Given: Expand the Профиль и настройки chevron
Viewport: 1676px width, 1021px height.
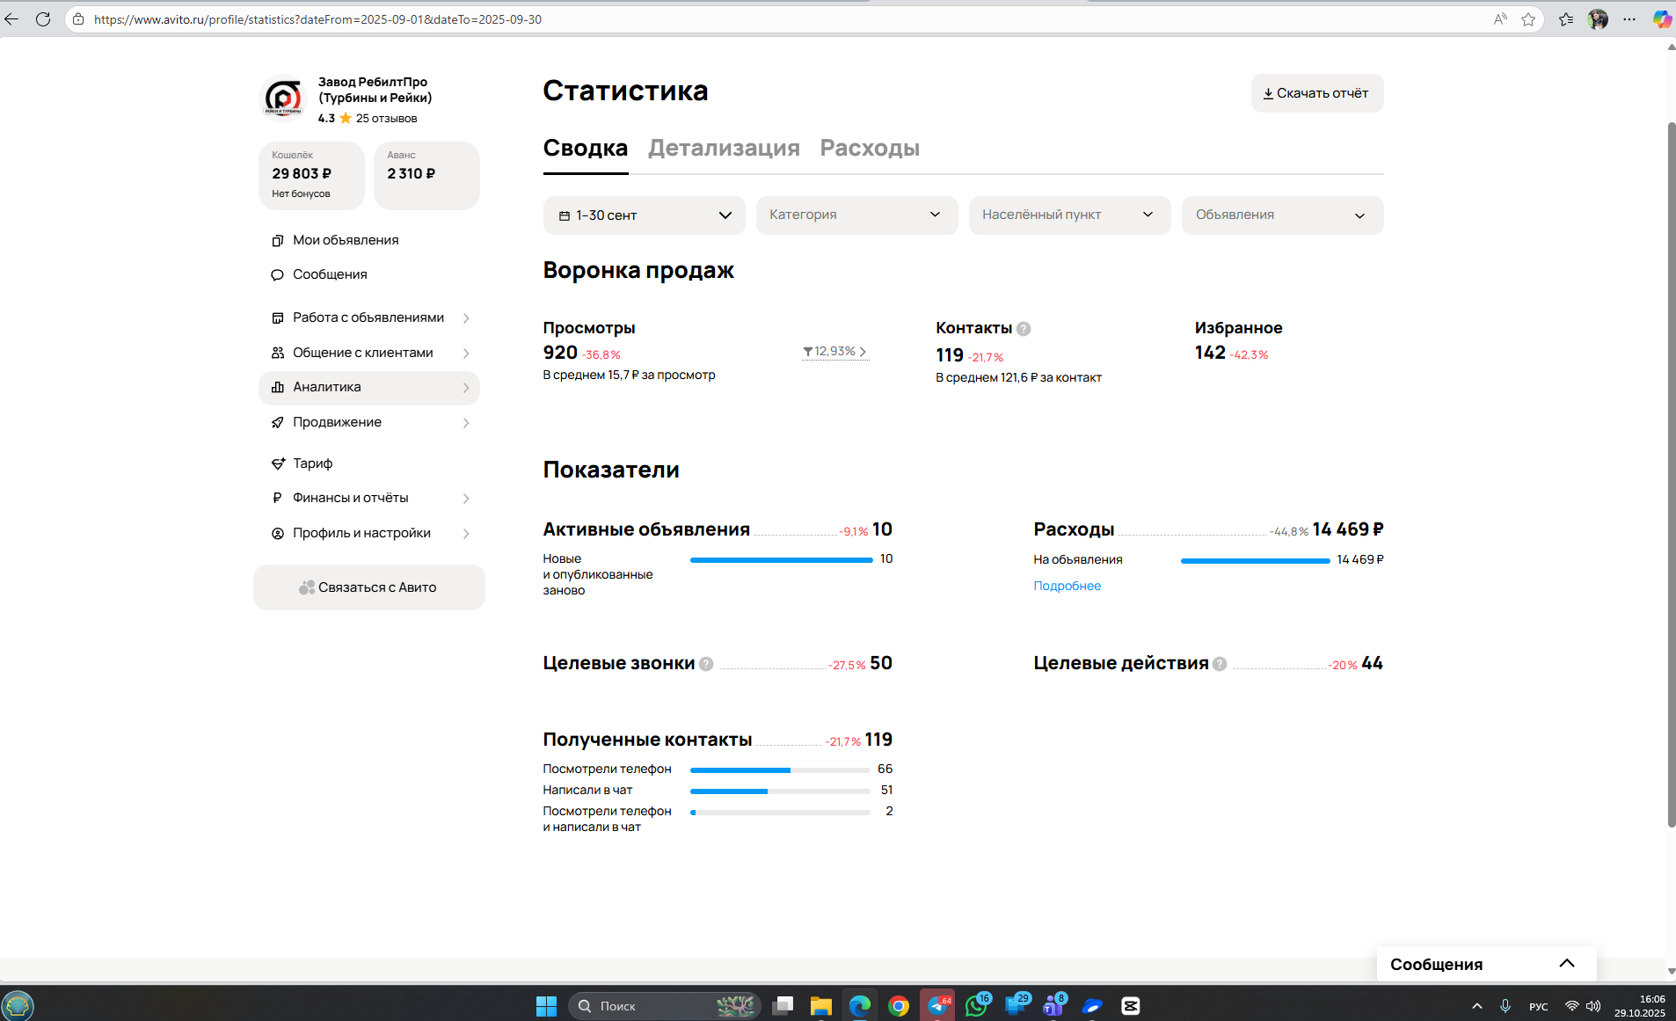Looking at the screenshot, I should 466,534.
